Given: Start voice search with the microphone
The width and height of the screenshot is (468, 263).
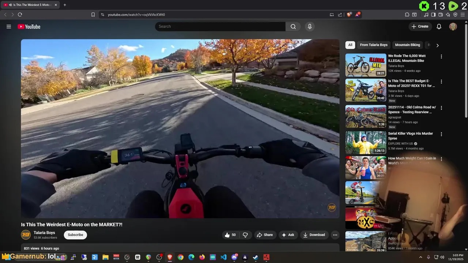Looking at the screenshot, I should (310, 26).
